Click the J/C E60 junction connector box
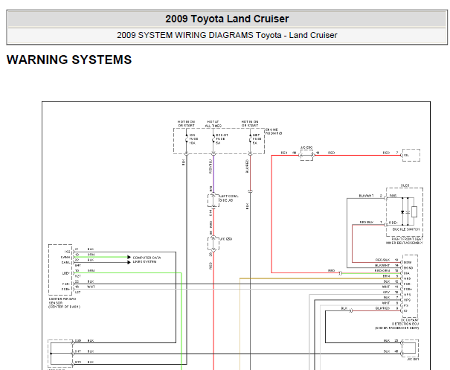The image size is (450, 370). [306, 155]
